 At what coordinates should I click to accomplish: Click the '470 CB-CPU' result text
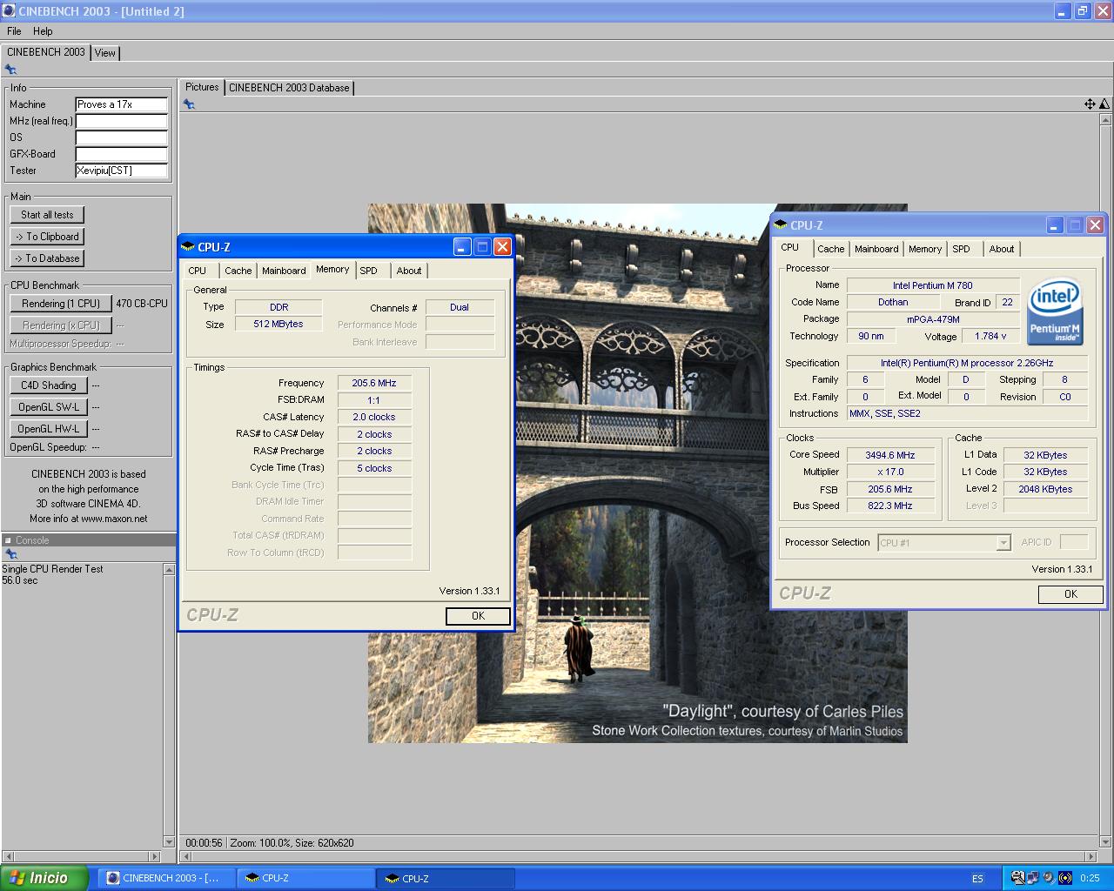tap(142, 304)
